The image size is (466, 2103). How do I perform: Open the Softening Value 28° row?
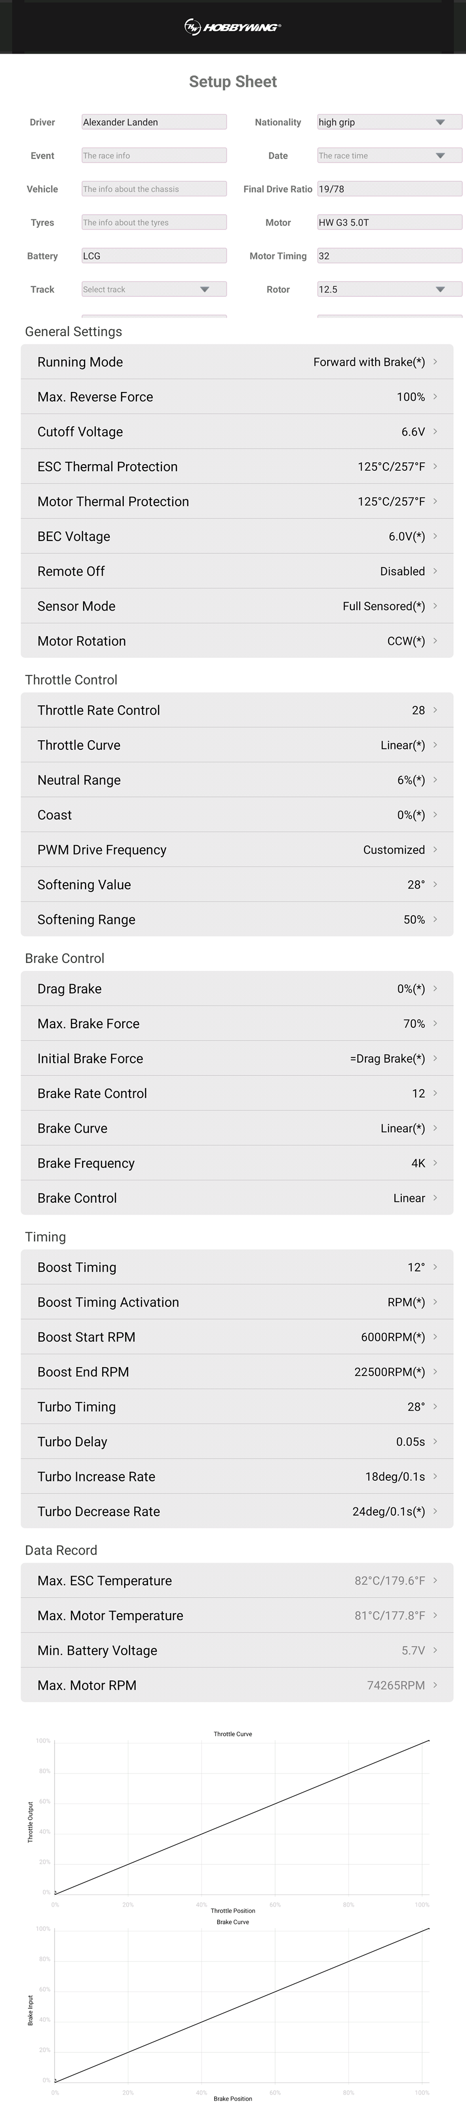[237, 885]
